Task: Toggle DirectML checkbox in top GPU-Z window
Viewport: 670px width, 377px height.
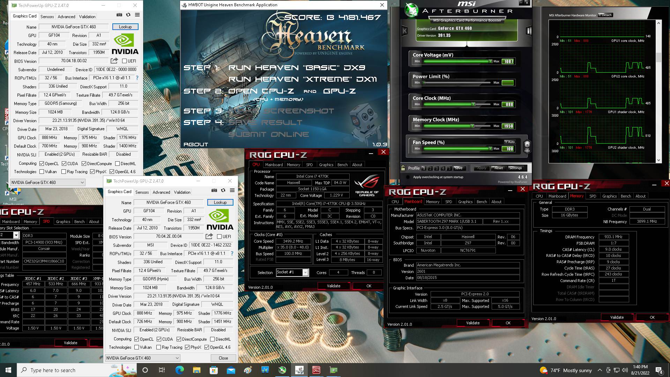Action: coord(117,164)
